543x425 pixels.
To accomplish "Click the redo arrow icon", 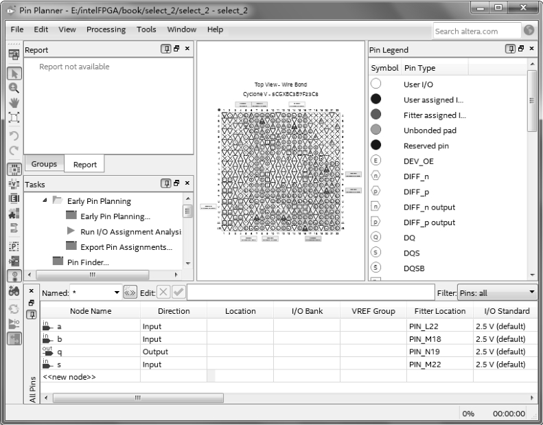I will pyautogui.click(x=14, y=150).
